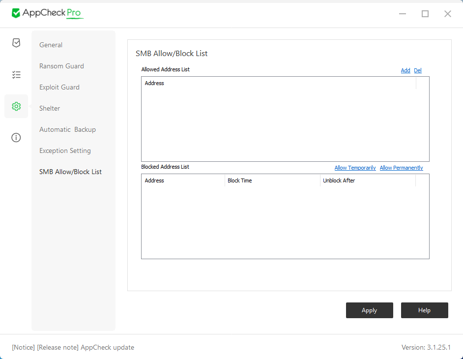Open the Ransom Guard settings tab
This screenshot has width=463, height=359.
(61, 66)
